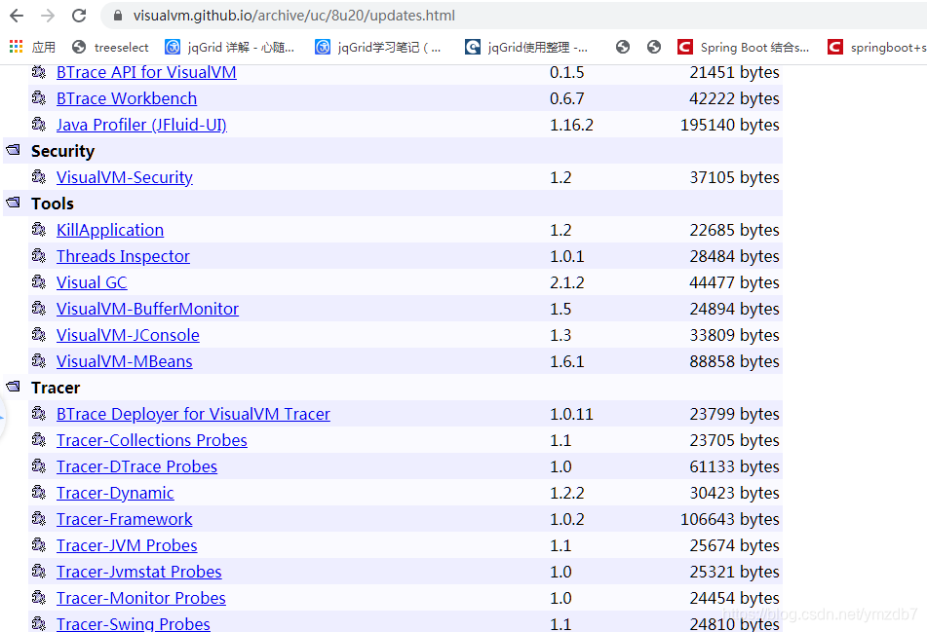The image size is (927, 632).
Task: Open BTrace Deployer for VisualVM Tracer
Action: tap(193, 414)
